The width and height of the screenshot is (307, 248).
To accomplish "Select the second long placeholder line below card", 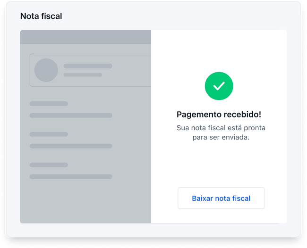I will pos(71,146).
